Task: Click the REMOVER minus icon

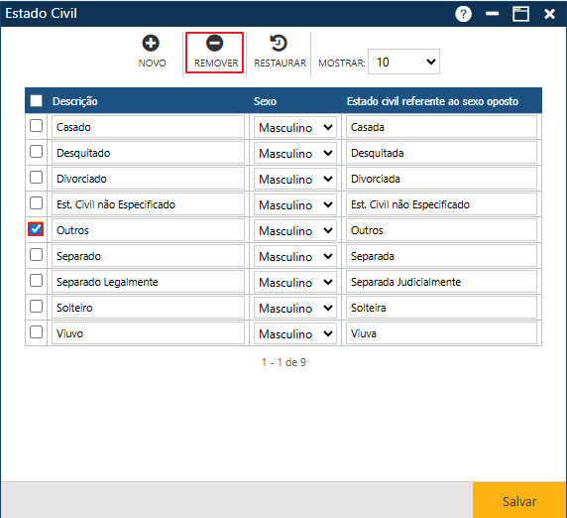Action: coord(214,43)
